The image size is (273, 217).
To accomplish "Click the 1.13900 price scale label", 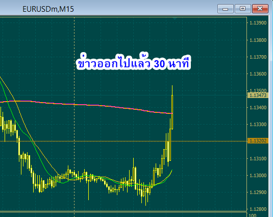I will 258,23.
